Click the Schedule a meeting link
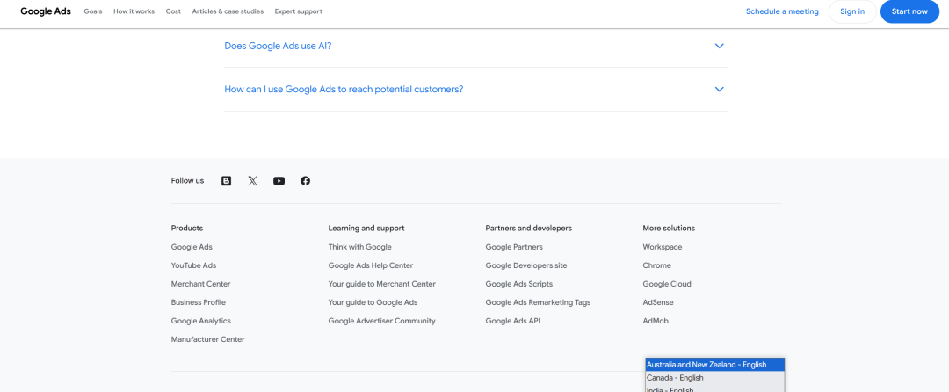The width and height of the screenshot is (949, 392). 782,11
